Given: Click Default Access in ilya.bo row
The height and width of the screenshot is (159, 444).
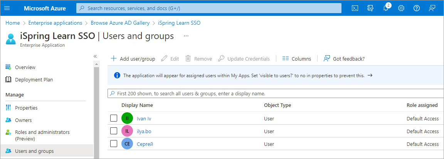Looking at the screenshot, I should pos(423,131).
